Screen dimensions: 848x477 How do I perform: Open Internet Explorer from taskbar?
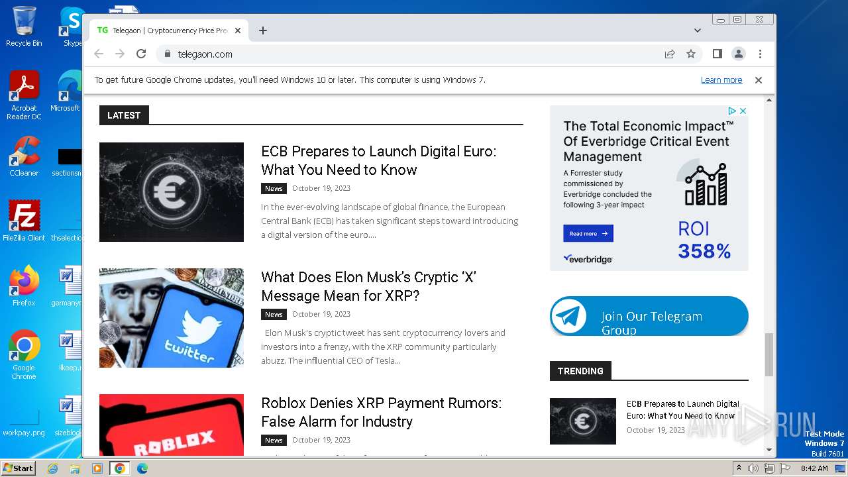tap(53, 468)
